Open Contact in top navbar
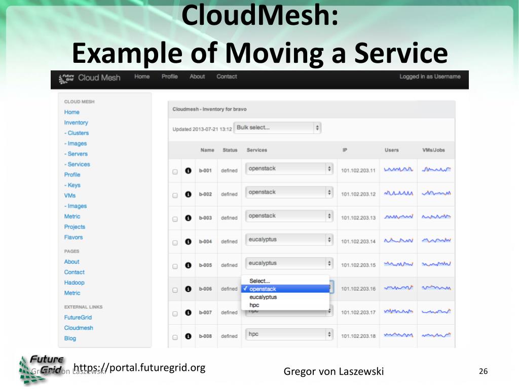This screenshot has height=389, width=519. click(227, 77)
